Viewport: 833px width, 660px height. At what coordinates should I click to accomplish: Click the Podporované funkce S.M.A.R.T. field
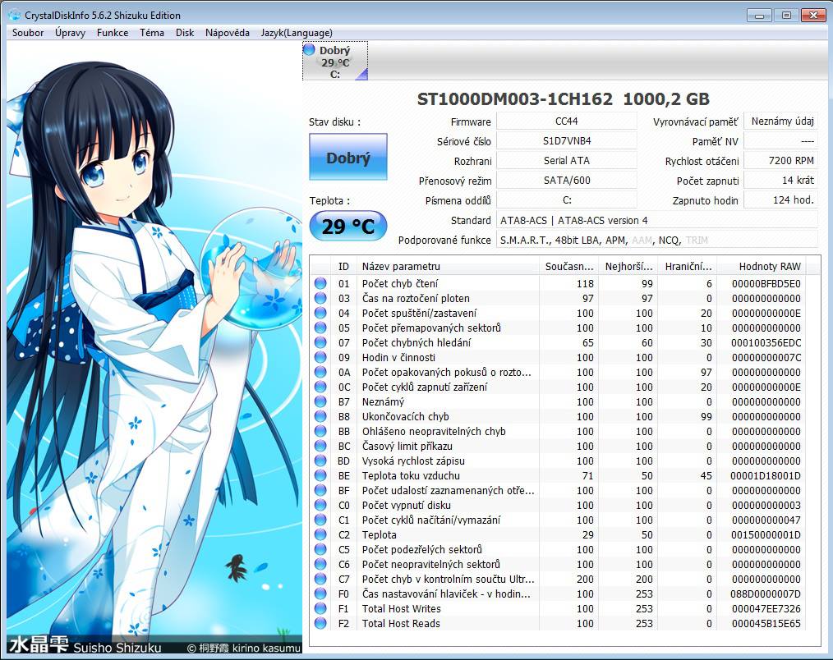click(x=657, y=240)
